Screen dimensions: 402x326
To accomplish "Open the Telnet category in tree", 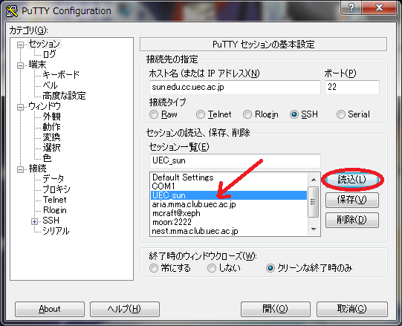I will pyautogui.click(x=54, y=200).
